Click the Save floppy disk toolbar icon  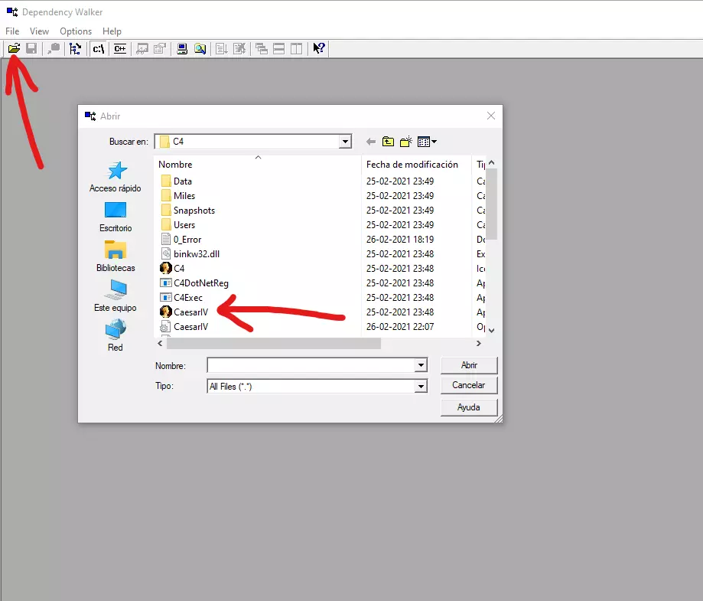click(31, 48)
